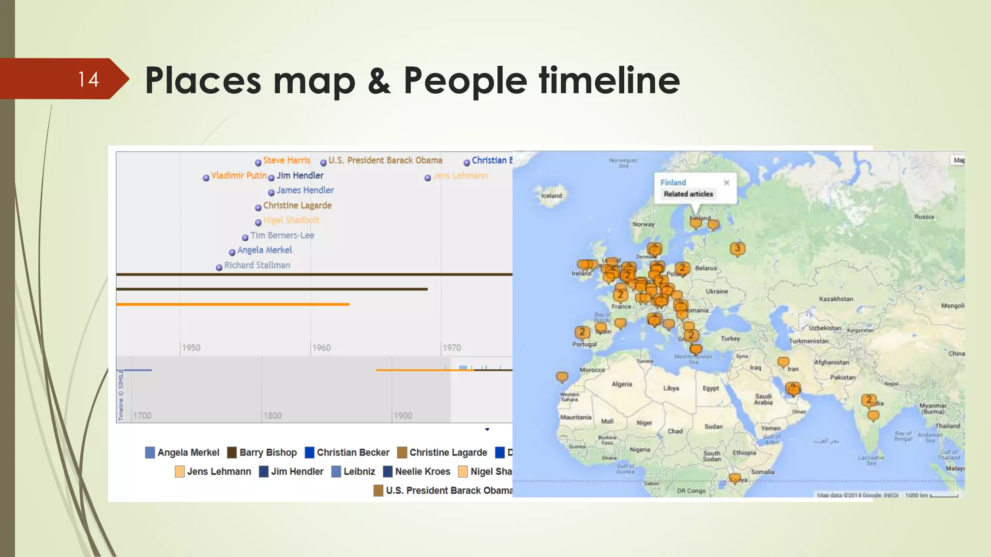Click the map marker over Denmark
Viewport: 991px width, 557px height.
(x=655, y=250)
